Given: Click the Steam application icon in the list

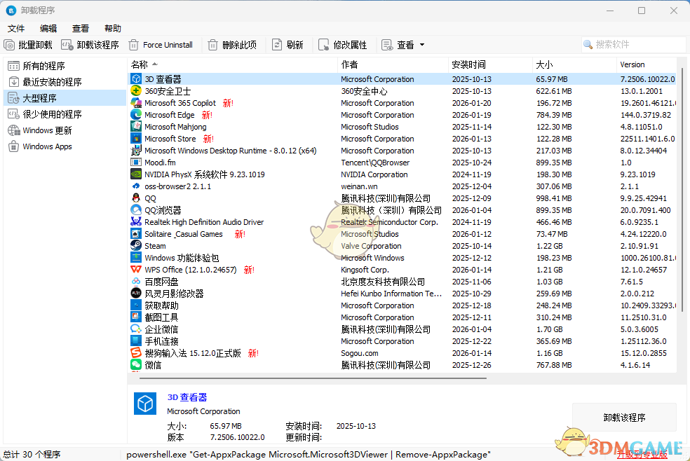Looking at the screenshot, I should click(x=136, y=246).
